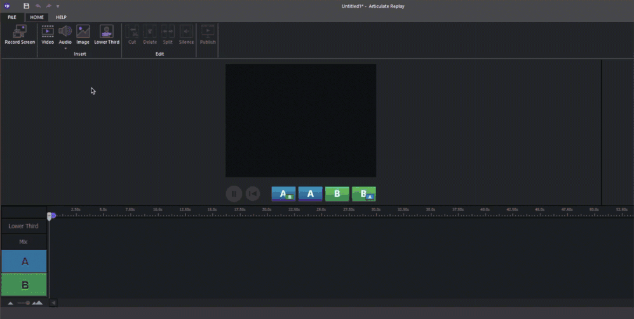The height and width of the screenshot is (319, 634).
Task: Click the timeline zoom slider
Action: click(x=24, y=303)
